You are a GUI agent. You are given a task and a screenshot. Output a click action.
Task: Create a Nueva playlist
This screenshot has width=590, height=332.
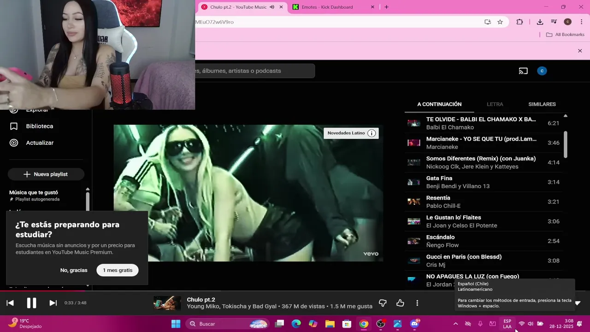tap(46, 174)
